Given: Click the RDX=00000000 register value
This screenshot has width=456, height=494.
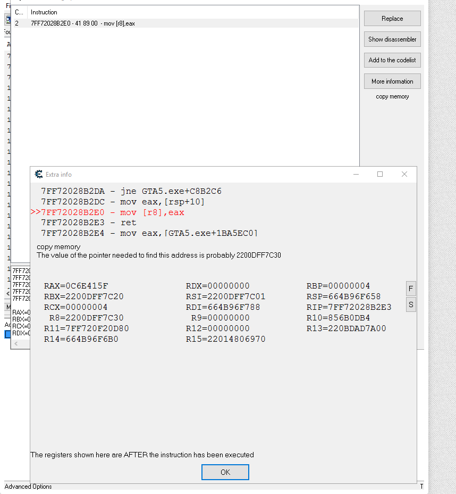Looking at the screenshot, I should [x=217, y=286].
